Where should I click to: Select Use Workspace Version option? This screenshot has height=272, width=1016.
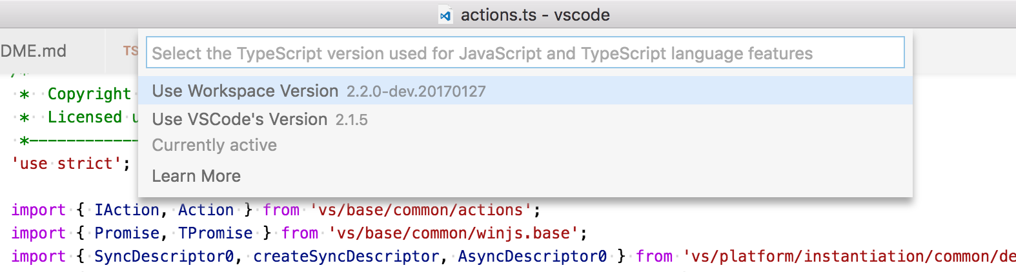245,91
